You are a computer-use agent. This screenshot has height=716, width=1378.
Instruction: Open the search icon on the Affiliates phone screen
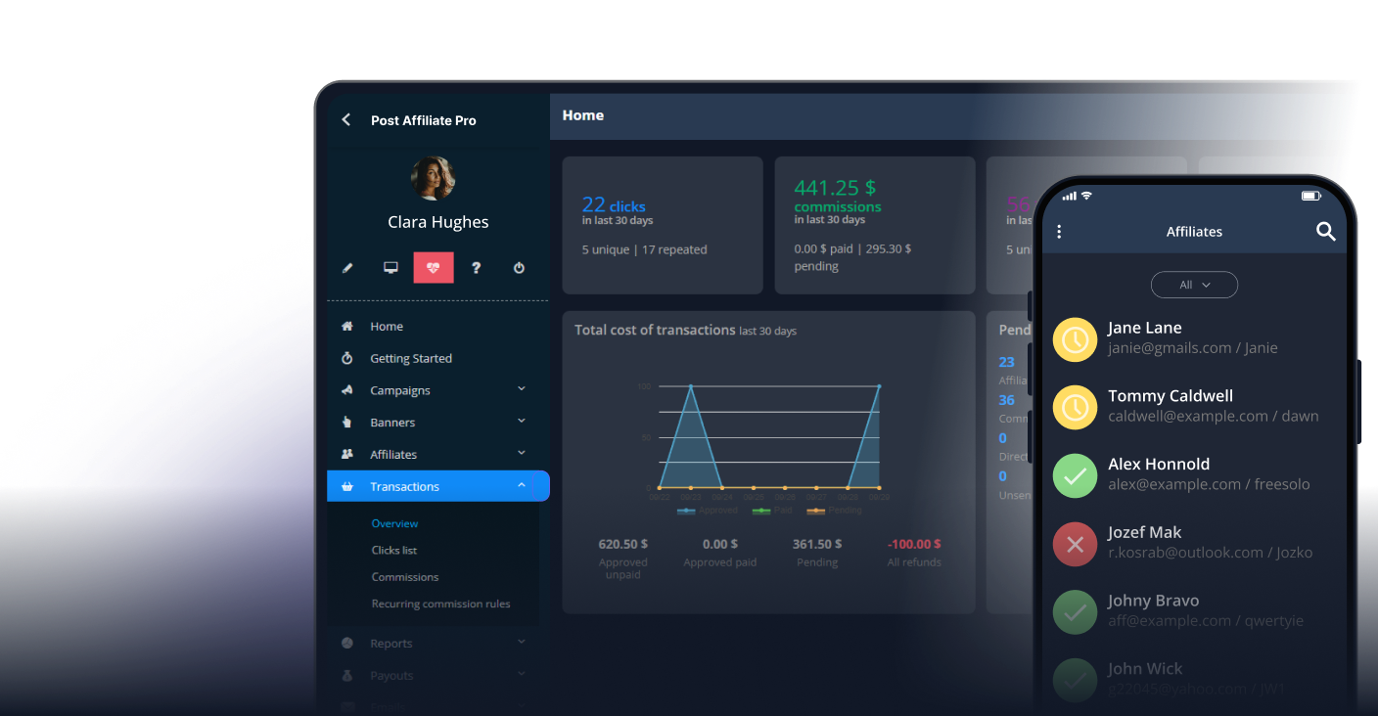(x=1326, y=232)
